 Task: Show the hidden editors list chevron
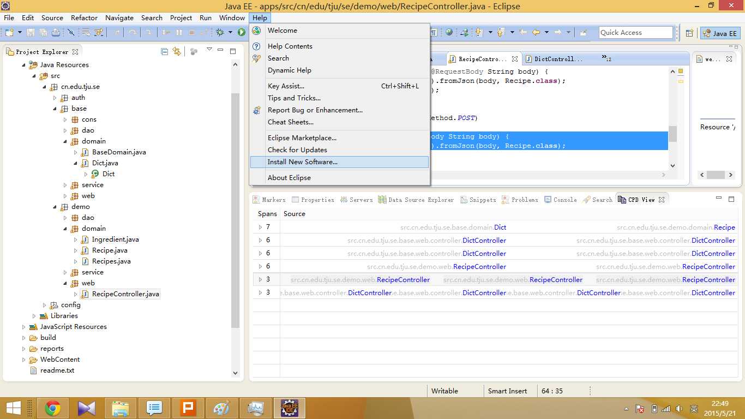pyautogui.click(x=606, y=58)
